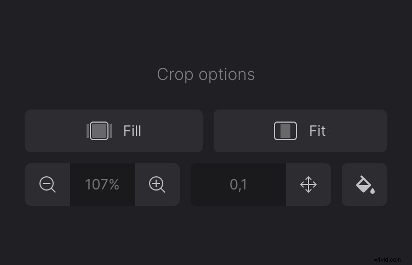Focus the zoom percentage box
The width and height of the screenshot is (412, 265).
[x=102, y=185]
